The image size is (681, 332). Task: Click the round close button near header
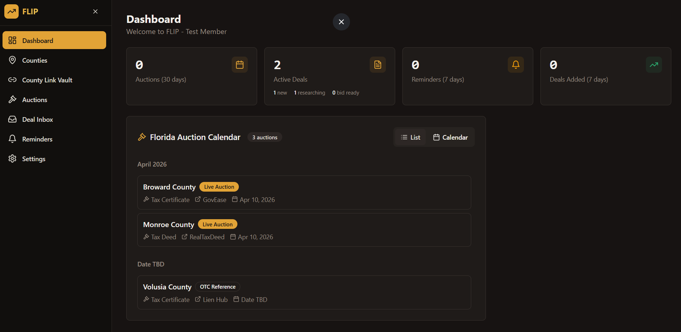341,22
